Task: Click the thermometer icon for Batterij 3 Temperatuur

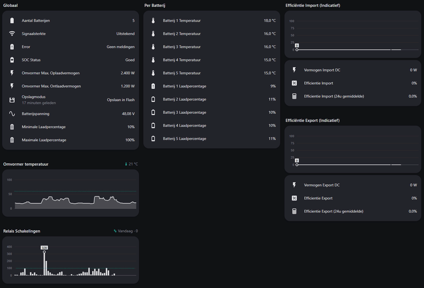Action: click(153, 47)
